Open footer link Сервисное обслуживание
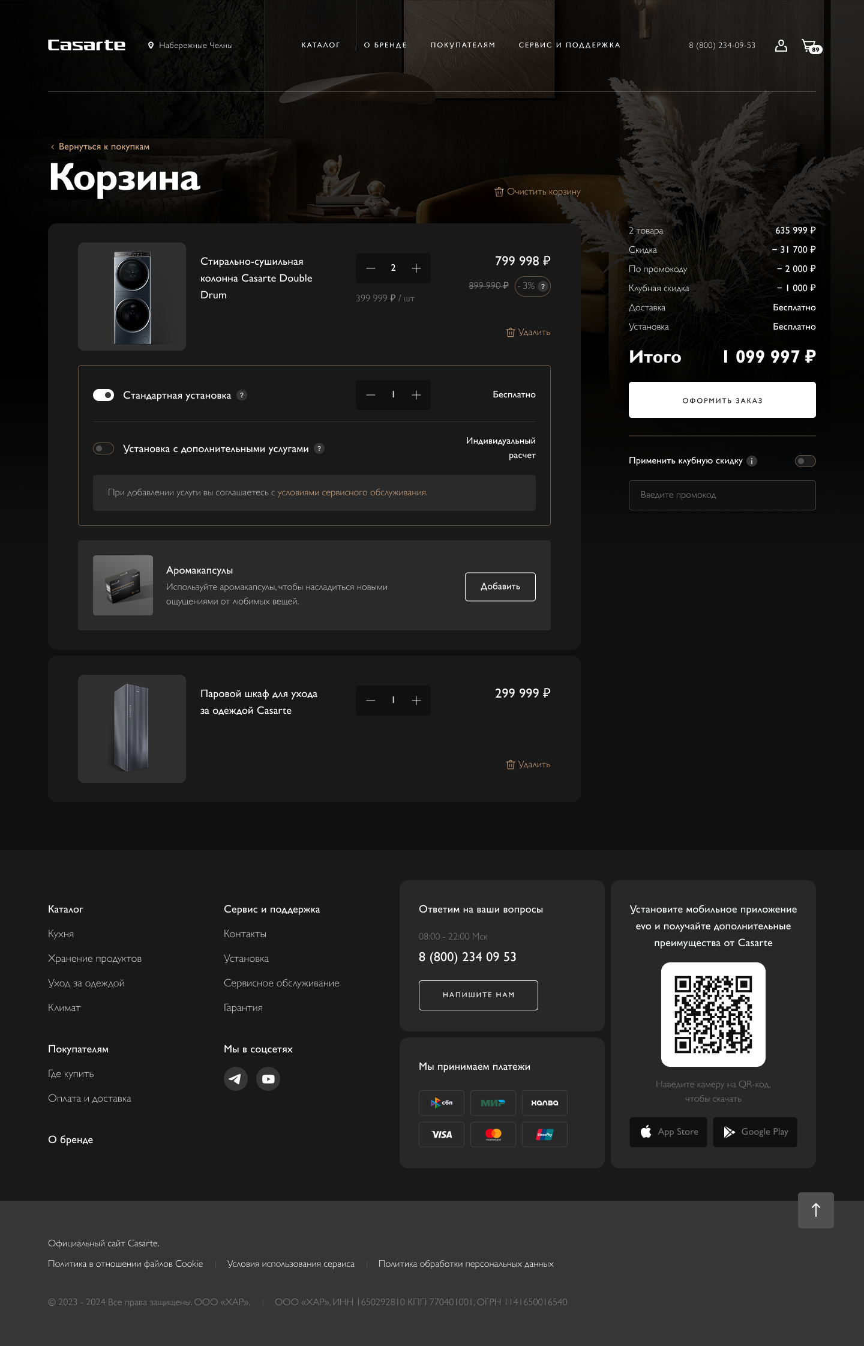The width and height of the screenshot is (864, 1346). point(281,983)
